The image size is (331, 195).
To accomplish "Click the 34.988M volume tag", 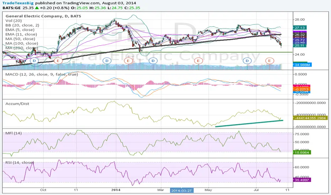I will [302, 65].
